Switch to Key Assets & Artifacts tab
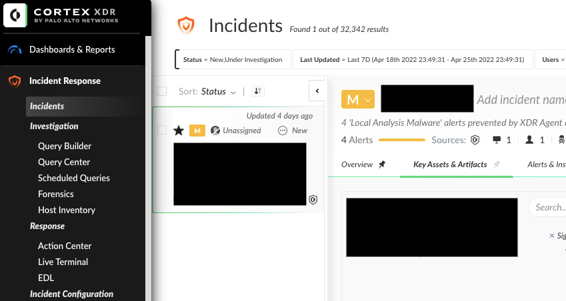Image resolution: width=566 pixels, height=301 pixels. click(x=450, y=164)
